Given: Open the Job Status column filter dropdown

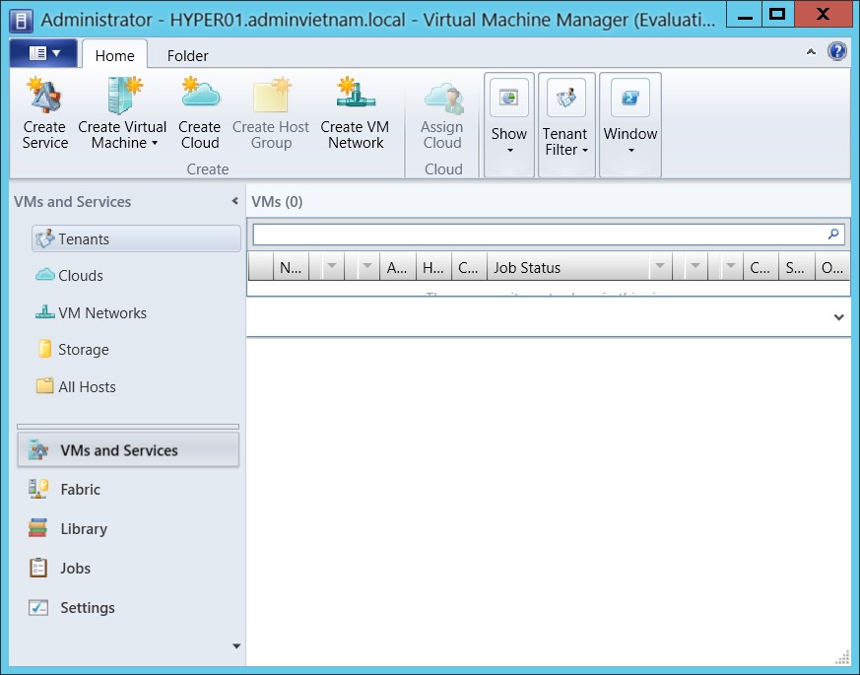Looking at the screenshot, I should (660, 267).
